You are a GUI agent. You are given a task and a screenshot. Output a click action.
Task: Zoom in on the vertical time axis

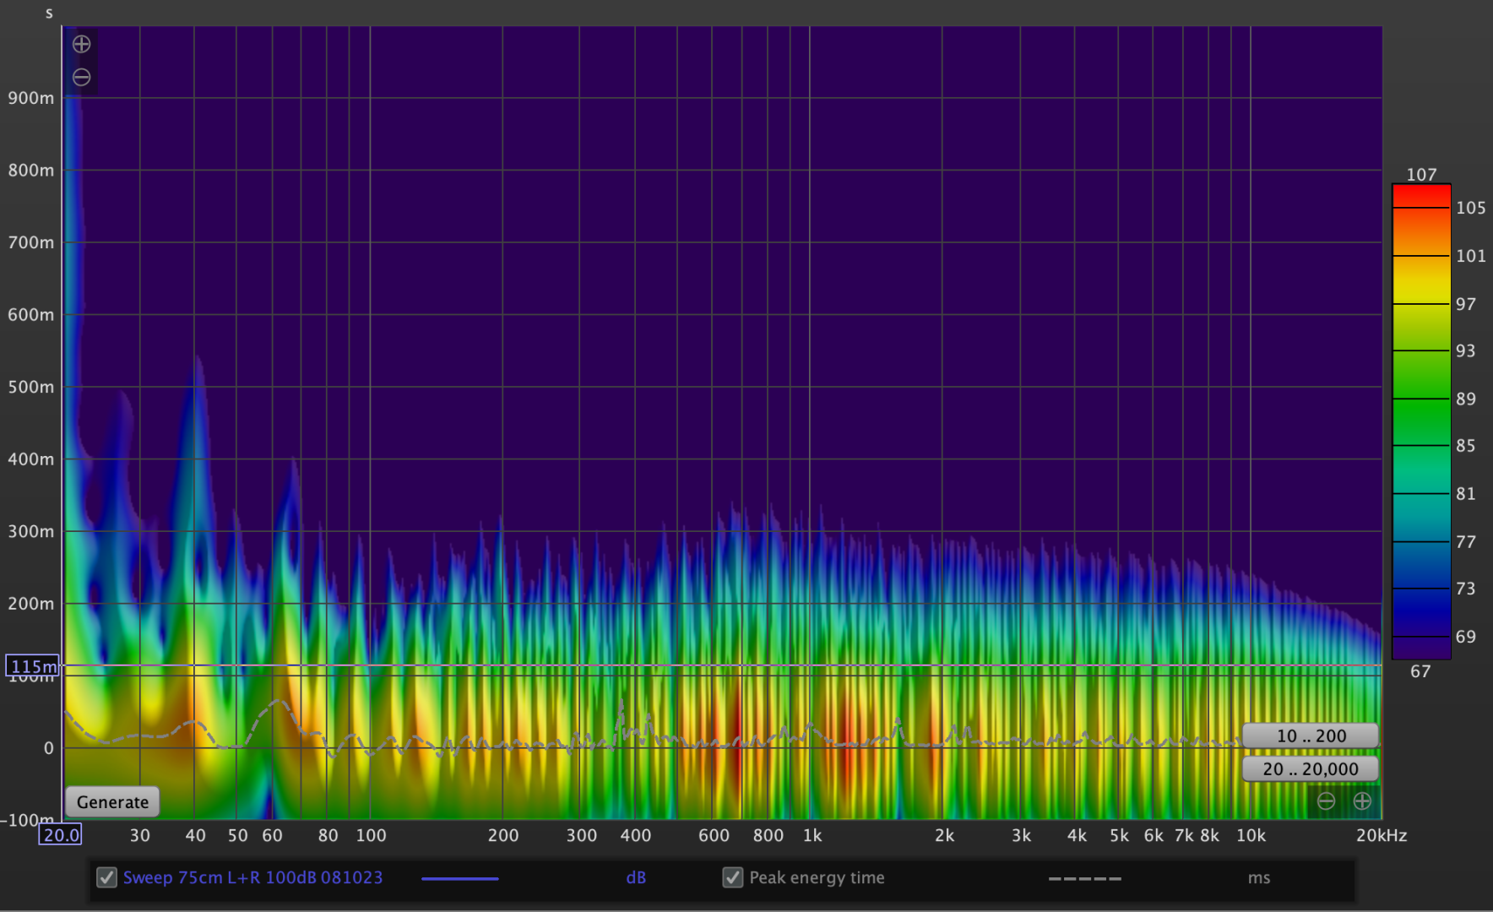coord(81,44)
